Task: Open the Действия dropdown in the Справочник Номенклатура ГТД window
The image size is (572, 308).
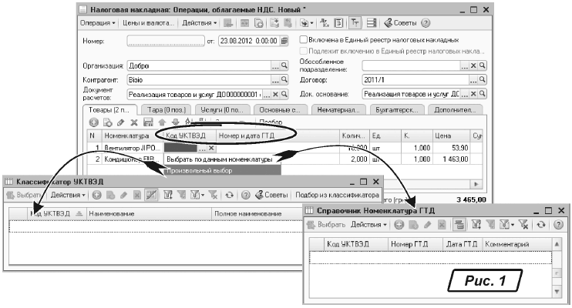Action: [x=368, y=224]
